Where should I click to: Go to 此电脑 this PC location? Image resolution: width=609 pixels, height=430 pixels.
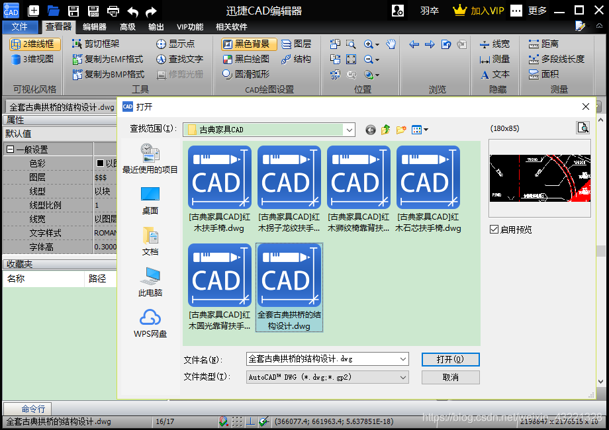point(150,282)
